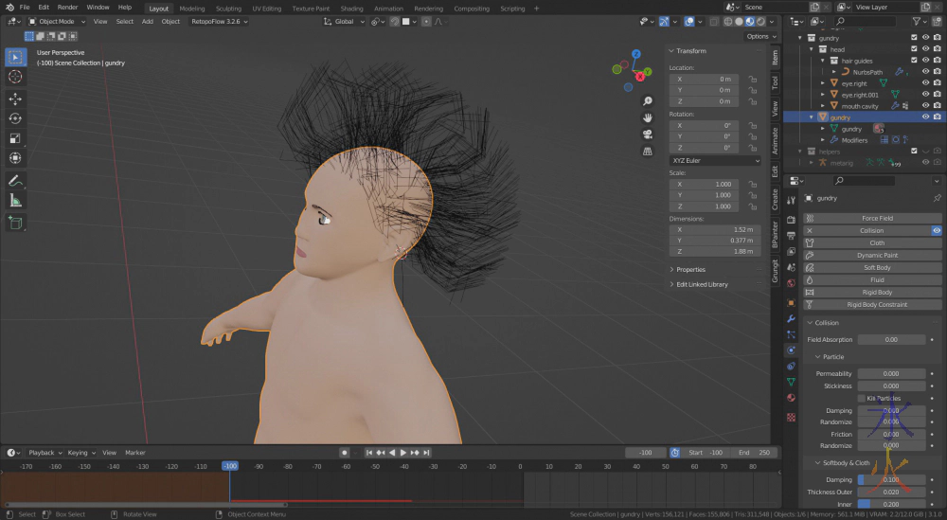The height and width of the screenshot is (520, 947).
Task: Select the Cursor tool in the toolbar
Action: [16, 77]
